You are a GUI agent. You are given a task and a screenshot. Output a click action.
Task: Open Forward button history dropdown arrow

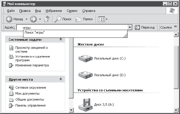coord(40,19)
